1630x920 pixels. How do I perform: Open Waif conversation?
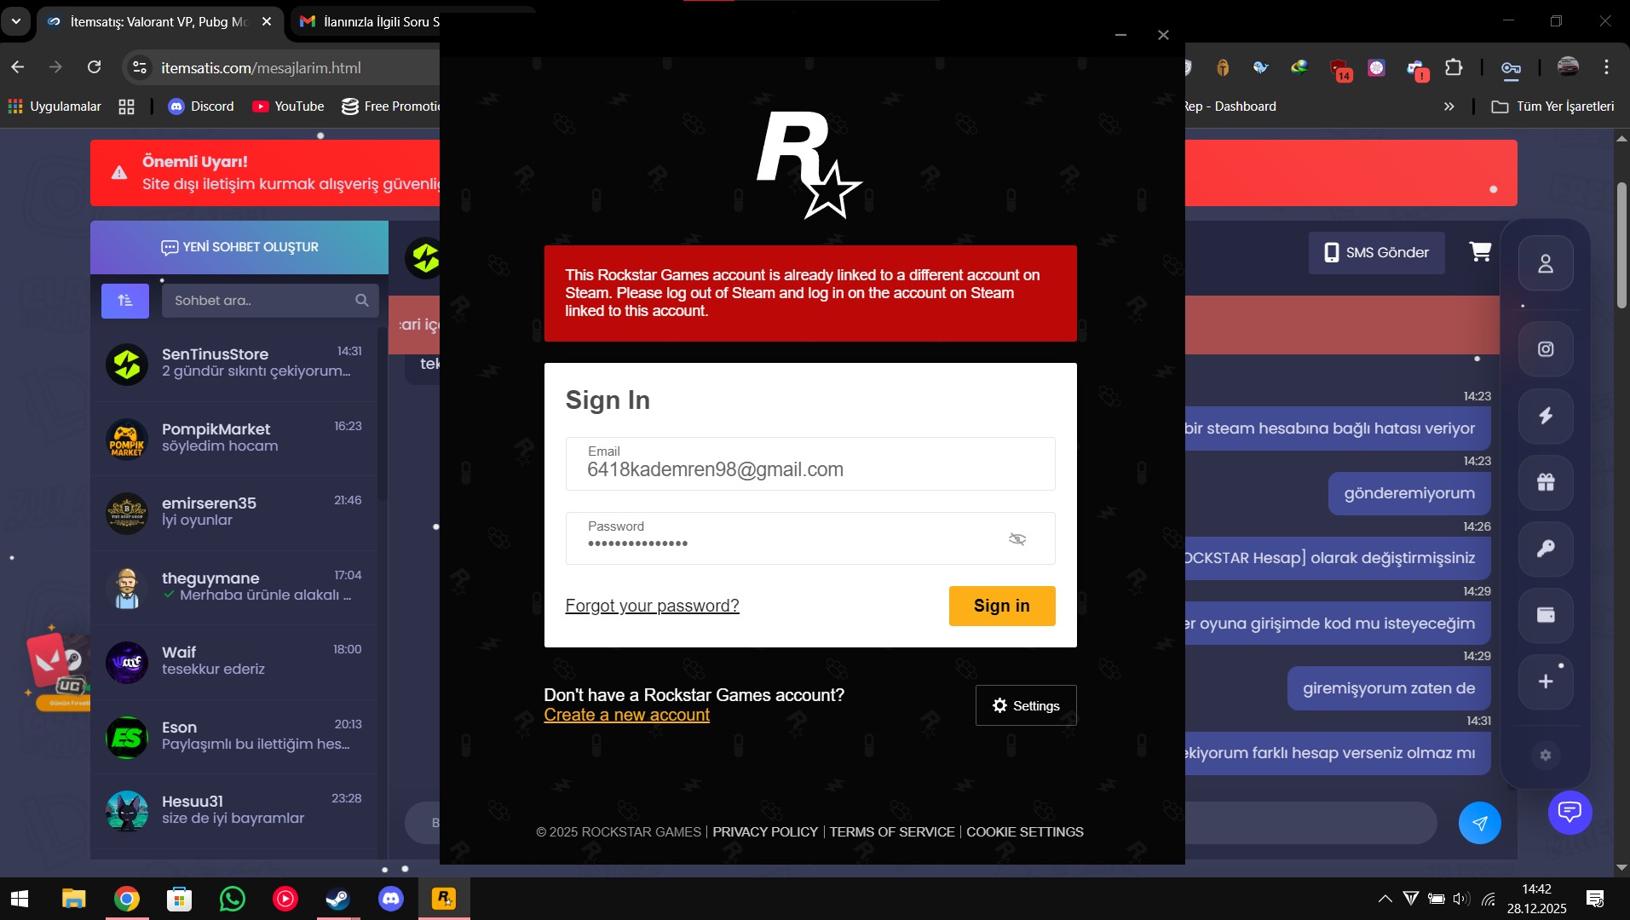pyautogui.click(x=234, y=661)
